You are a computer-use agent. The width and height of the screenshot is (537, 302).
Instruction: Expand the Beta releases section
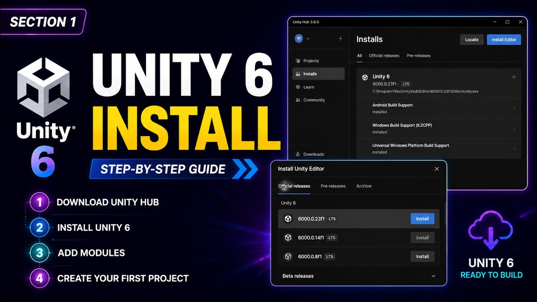tap(433, 276)
